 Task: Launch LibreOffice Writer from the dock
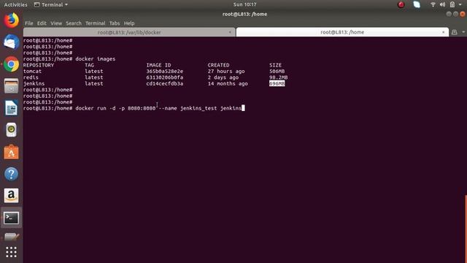pyautogui.click(x=12, y=107)
